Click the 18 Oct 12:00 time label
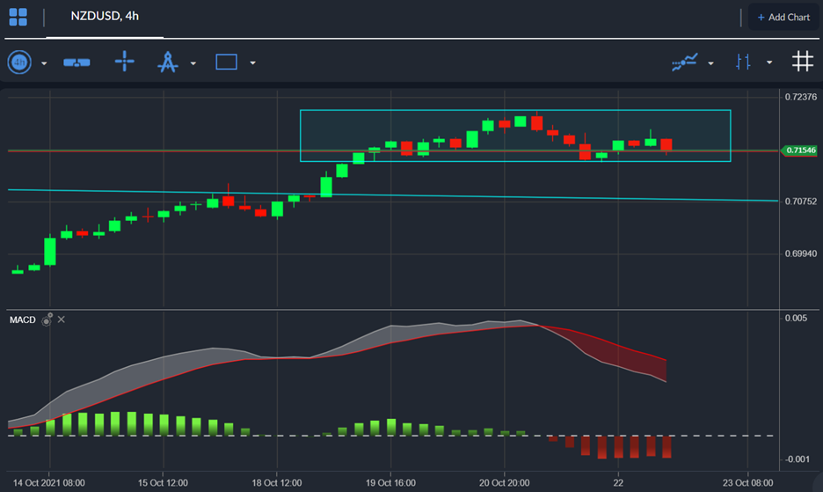The image size is (823, 492). point(277,482)
